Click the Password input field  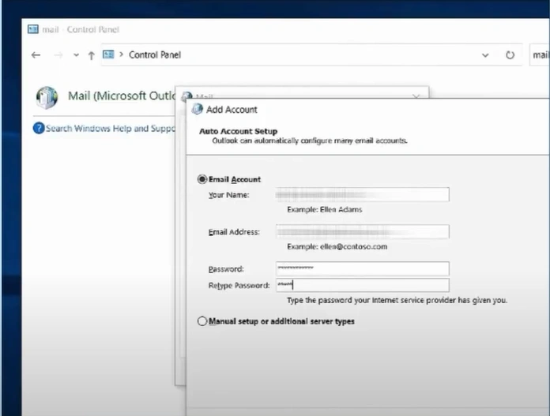[x=363, y=268]
